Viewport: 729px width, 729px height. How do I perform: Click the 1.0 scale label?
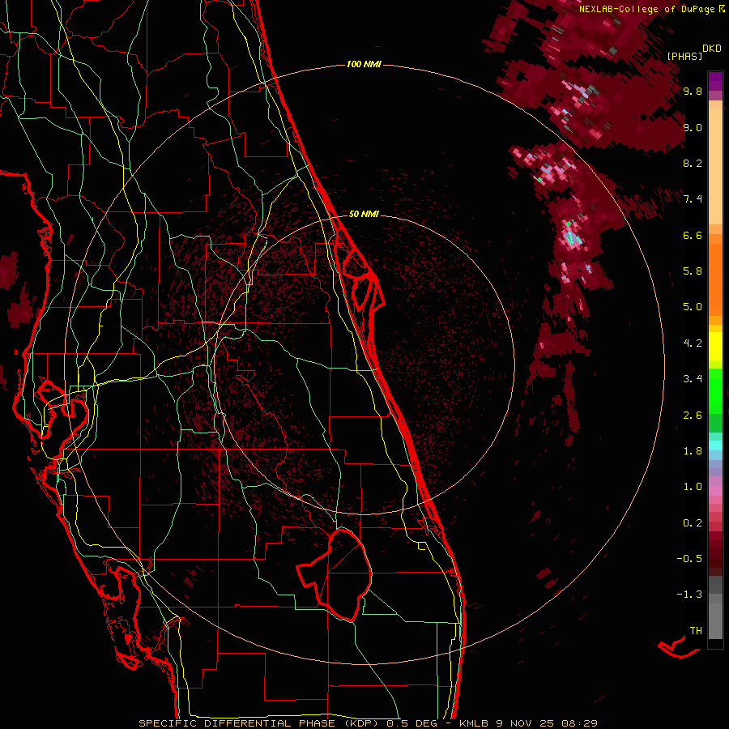pyautogui.click(x=693, y=487)
